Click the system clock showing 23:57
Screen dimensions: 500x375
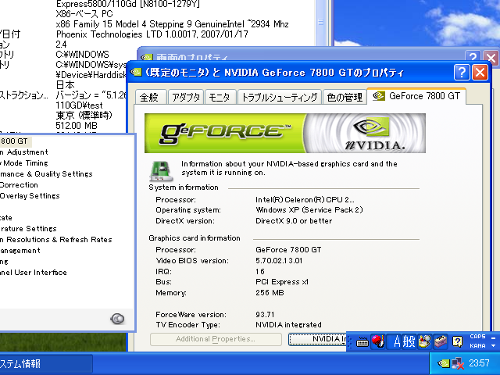click(x=479, y=363)
